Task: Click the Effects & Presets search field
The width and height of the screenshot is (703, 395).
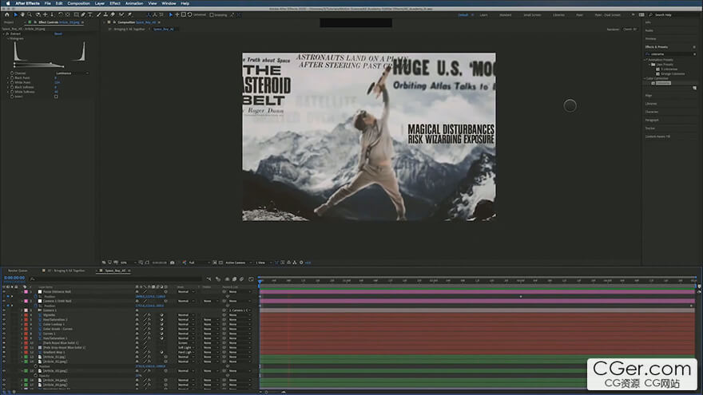Action: pyautogui.click(x=670, y=54)
